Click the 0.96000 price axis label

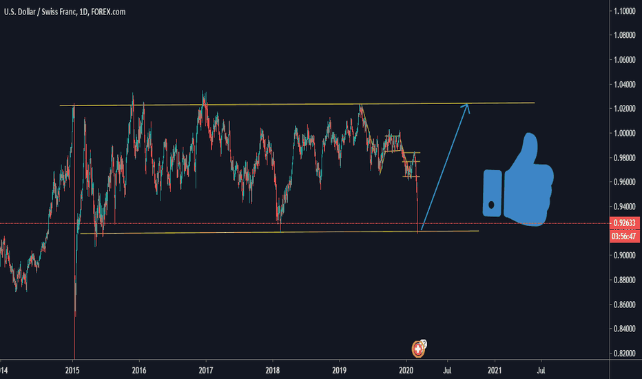point(624,182)
